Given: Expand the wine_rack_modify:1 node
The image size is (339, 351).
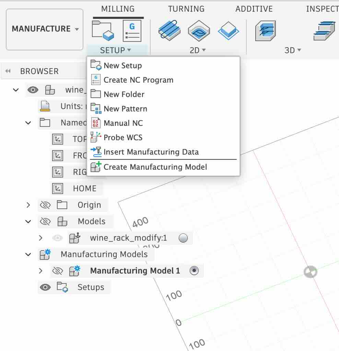Looking at the screenshot, I should click(40, 238).
